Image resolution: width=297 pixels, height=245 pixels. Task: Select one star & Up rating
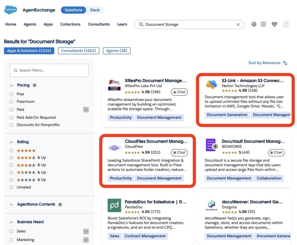tap(11, 180)
